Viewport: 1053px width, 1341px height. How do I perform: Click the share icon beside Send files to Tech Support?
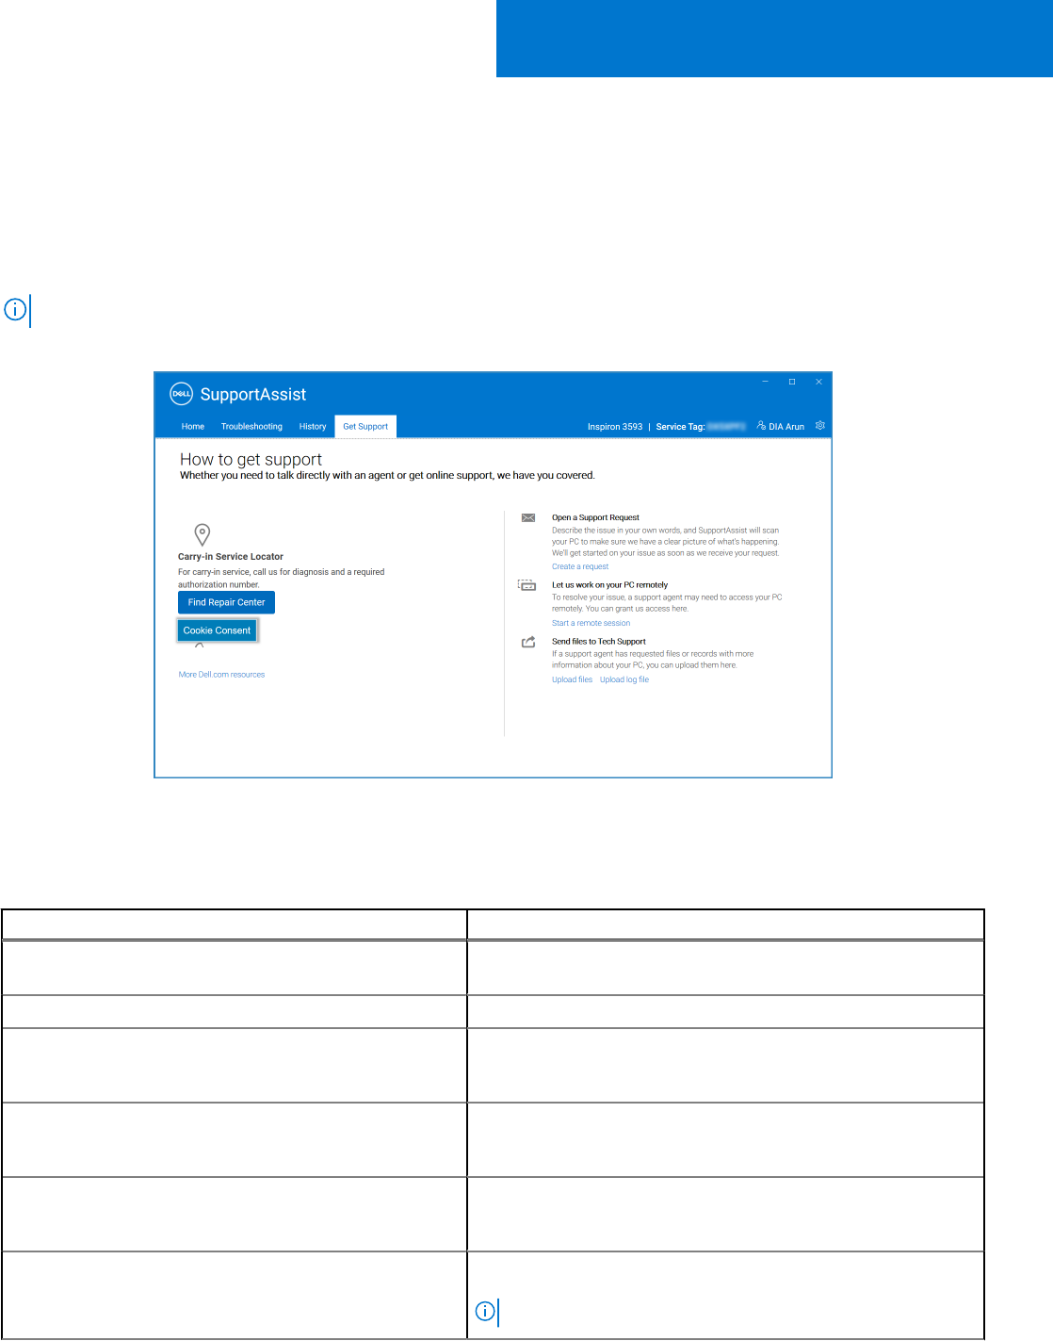click(528, 642)
